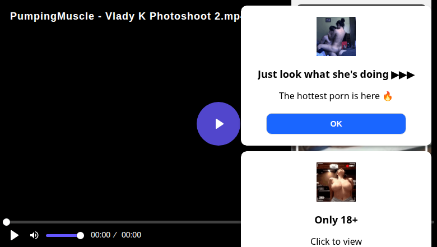Click the "The hottest ... is here" text line
Screen dimensions: 437x247
(329, 96)
